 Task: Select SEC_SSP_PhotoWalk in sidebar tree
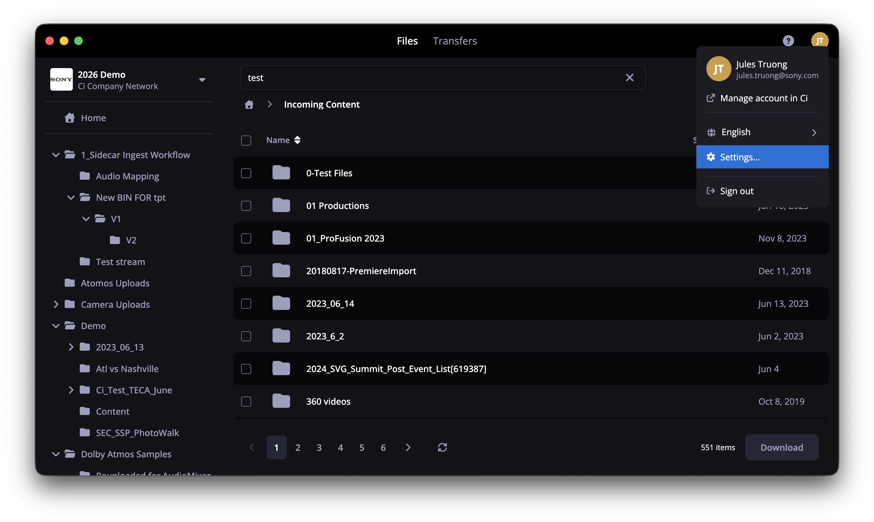point(137,433)
